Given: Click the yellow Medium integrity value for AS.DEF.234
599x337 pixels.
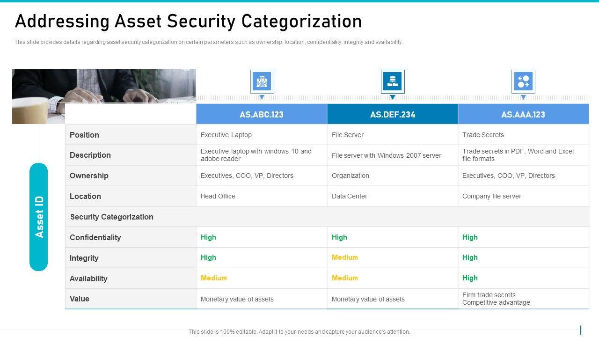Looking at the screenshot, I should pos(345,257).
